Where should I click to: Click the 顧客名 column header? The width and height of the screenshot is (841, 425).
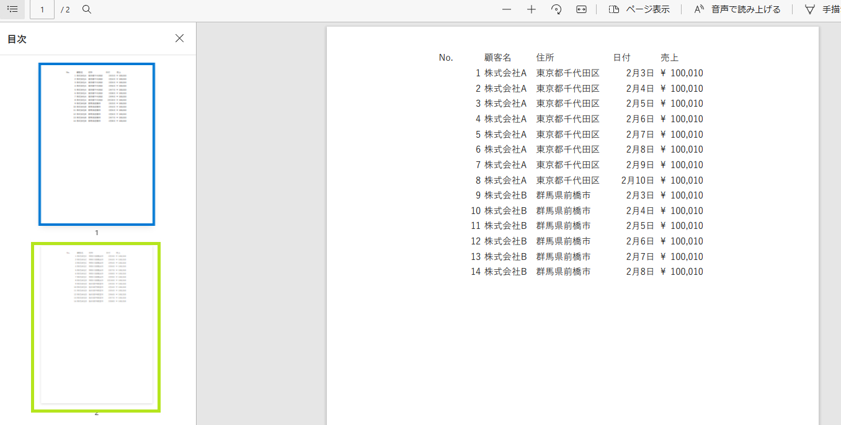click(x=498, y=58)
